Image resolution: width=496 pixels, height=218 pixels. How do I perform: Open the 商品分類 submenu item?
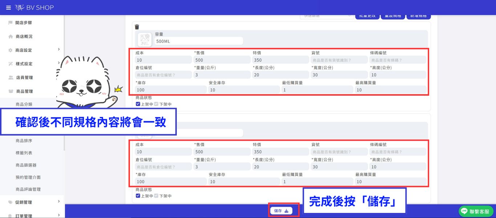click(24, 104)
